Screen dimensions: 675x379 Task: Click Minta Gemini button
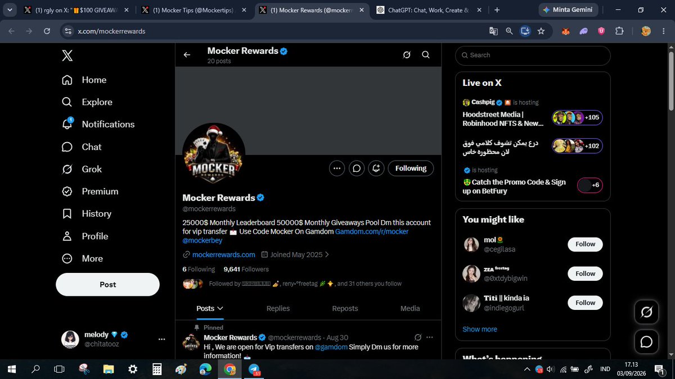[568, 10]
